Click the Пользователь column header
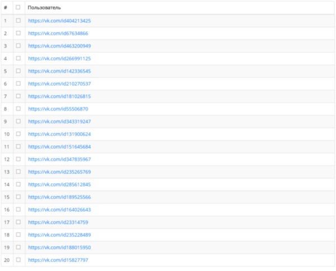The width and height of the screenshot is (336, 271). 180,8
